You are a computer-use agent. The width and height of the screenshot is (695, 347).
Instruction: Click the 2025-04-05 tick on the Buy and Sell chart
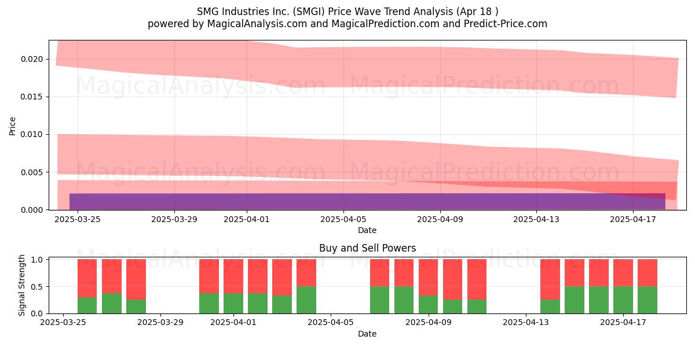[331, 323]
